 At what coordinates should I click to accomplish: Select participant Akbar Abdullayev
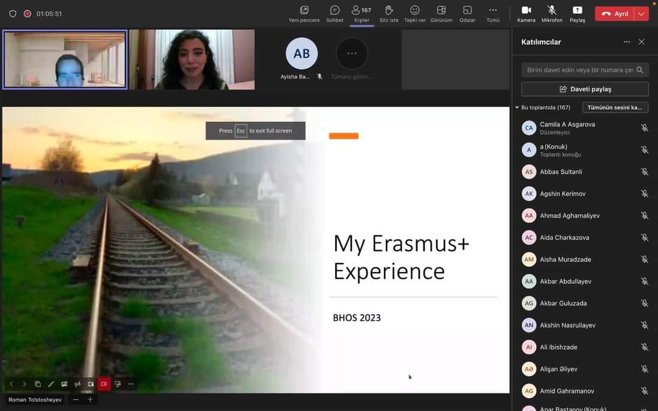tap(585, 281)
